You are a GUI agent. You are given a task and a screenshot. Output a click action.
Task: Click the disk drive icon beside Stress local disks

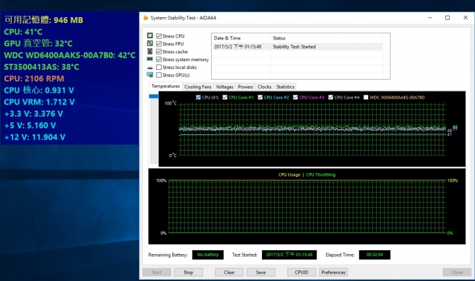click(x=150, y=67)
